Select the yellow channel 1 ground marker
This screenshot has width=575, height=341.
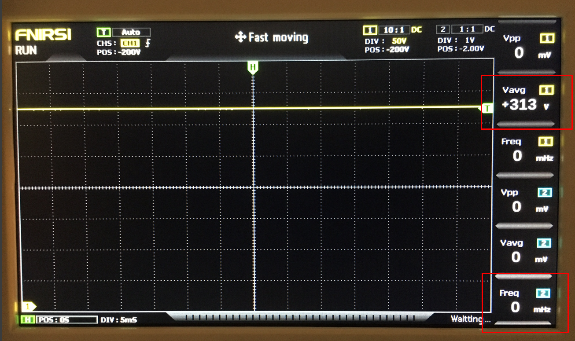coord(29,306)
